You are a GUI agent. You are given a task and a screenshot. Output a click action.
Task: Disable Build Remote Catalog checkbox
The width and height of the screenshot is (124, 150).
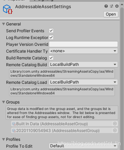[x=51, y=58]
